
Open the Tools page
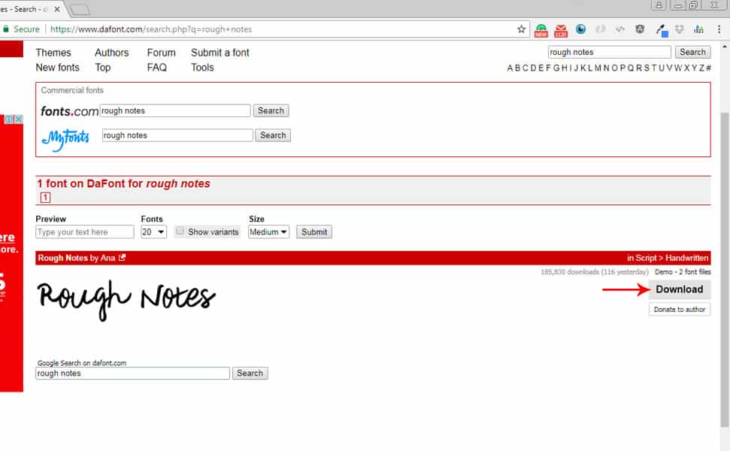[202, 68]
